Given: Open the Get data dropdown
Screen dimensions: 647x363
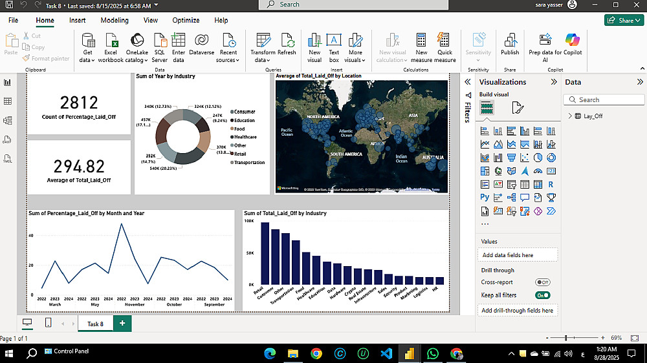Looking at the screenshot, I should click(x=87, y=60).
